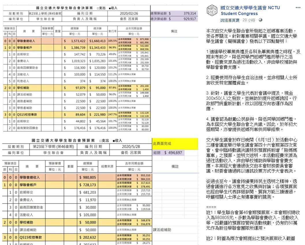Click the 116,300 sponsorship budget value
The width and height of the screenshot is (305, 245).
pos(80,68)
